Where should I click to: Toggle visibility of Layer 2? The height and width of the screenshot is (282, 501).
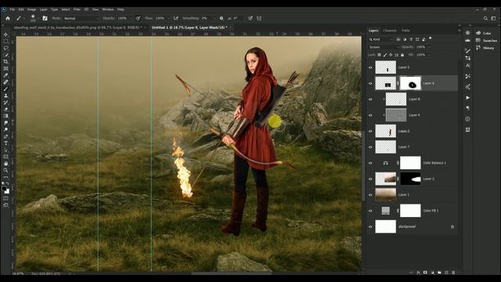click(x=370, y=179)
